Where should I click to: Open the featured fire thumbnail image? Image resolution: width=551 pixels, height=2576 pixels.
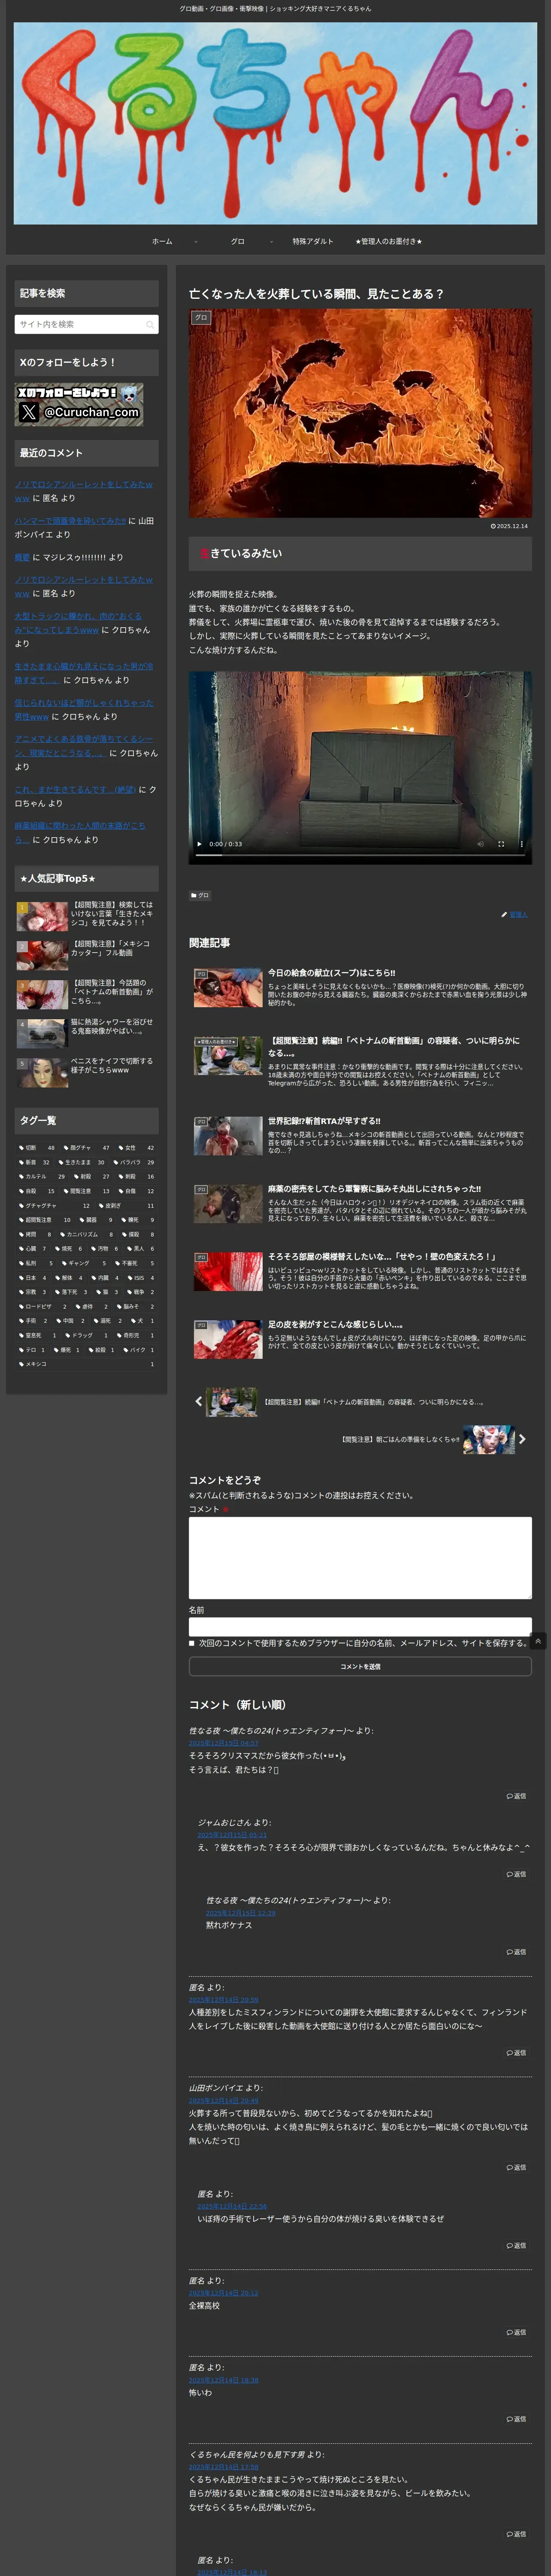coord(360,413)
